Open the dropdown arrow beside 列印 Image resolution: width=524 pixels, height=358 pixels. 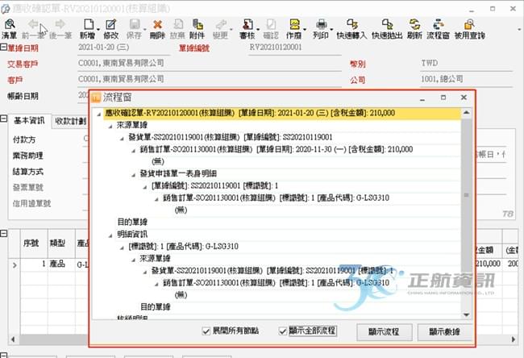click(331, 29)
